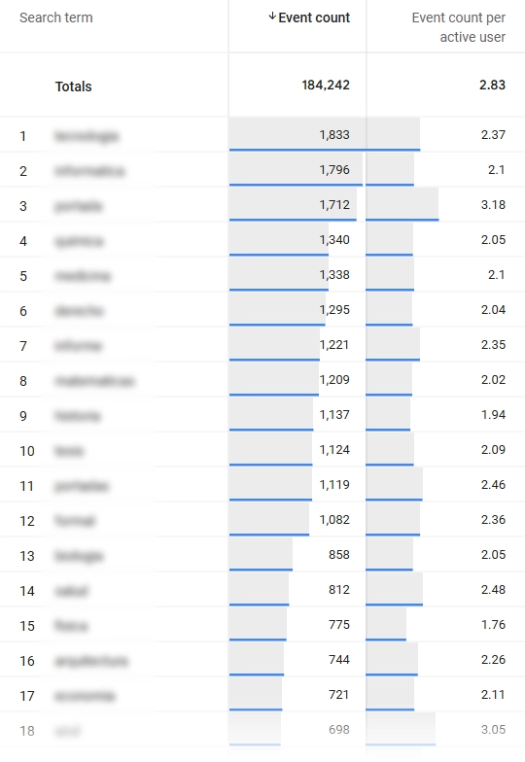Click the blurred search term in row 8
This screenshot has height=762, width=525.
[94, 381]
